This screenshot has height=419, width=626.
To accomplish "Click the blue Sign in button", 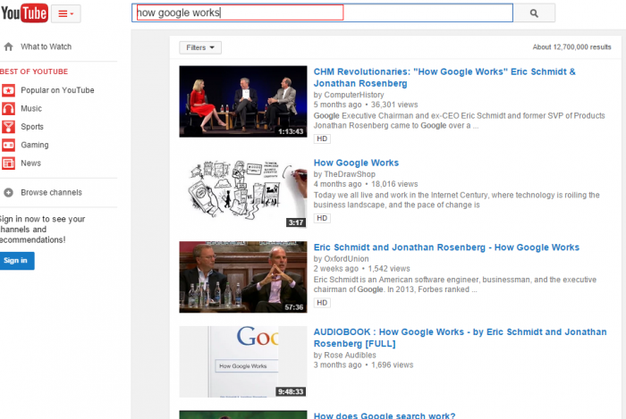I will pos(16,261).
